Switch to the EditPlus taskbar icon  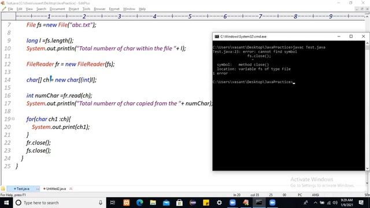click(x=246, y=203)
